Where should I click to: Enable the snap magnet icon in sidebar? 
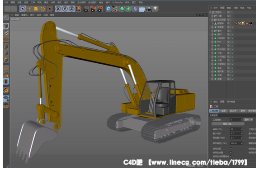[6, 90]
